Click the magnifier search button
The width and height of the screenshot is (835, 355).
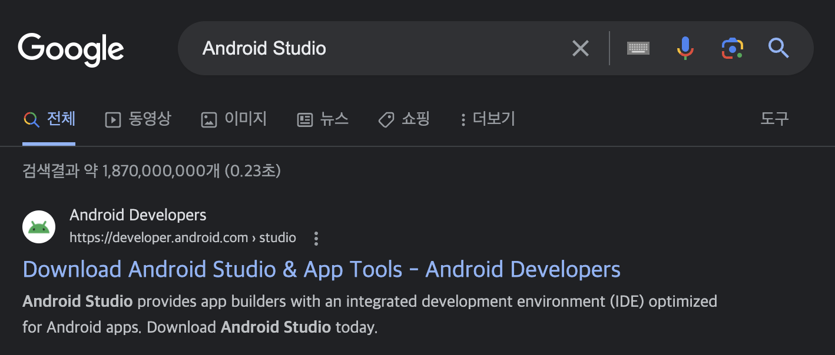(778, 48)
